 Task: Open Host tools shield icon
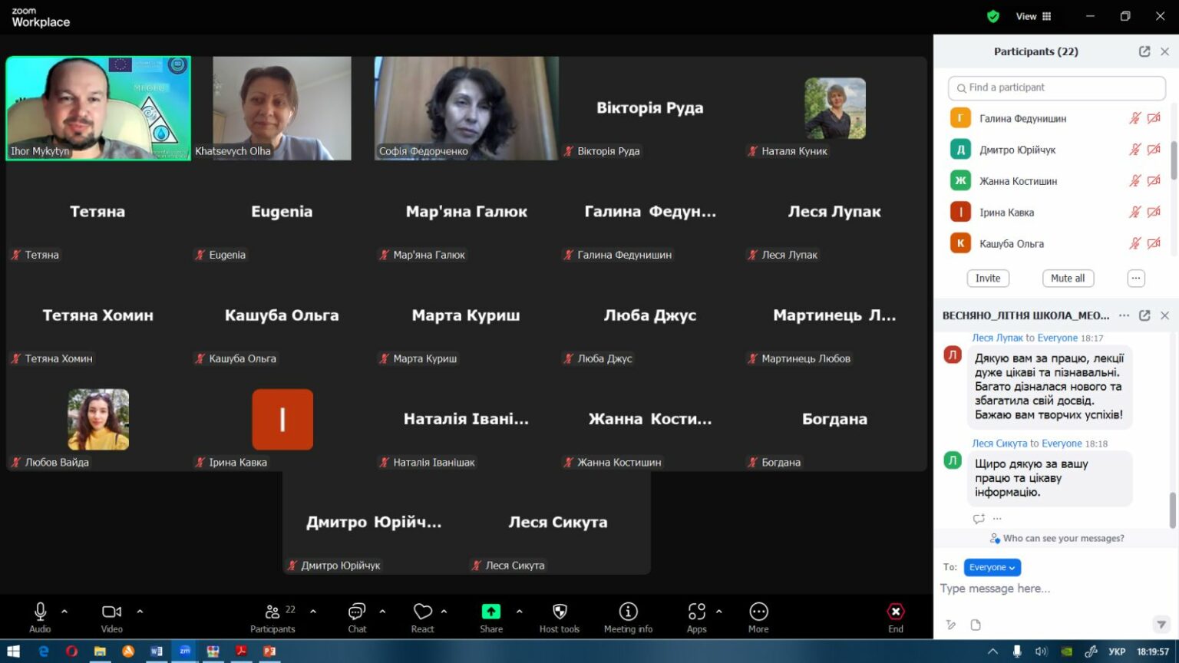click(560, 612)
